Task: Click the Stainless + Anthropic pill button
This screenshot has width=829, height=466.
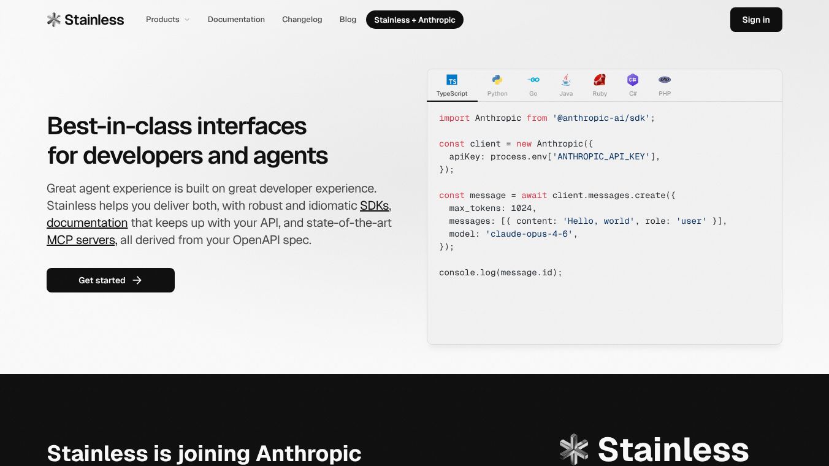Action: point(415,20)
